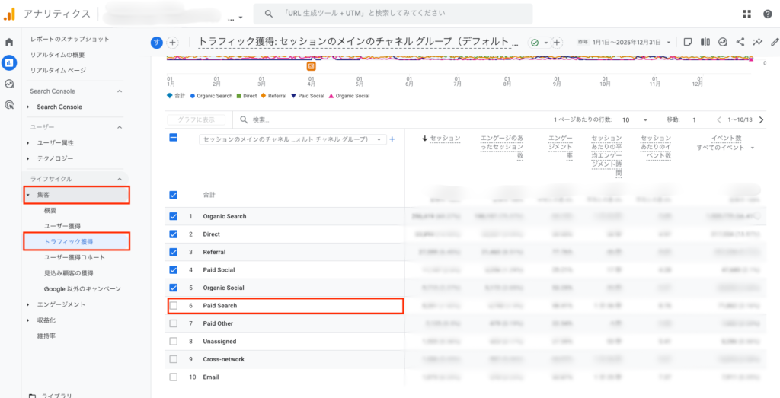
Task: Uncheck the Organic Search row checkbox
Action: [x=174, y=216]
